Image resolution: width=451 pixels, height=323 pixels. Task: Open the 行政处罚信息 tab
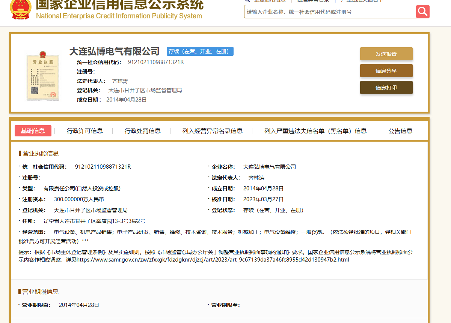(143, 131)
